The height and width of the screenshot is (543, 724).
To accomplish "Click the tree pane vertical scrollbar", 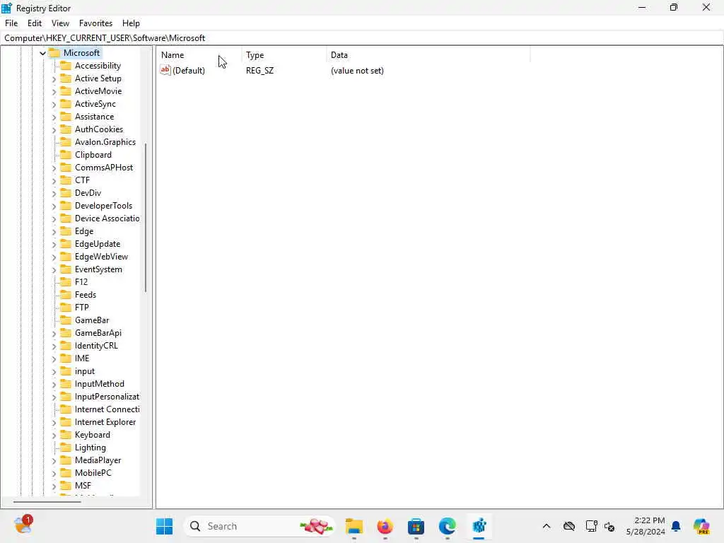I will [146, 218].
